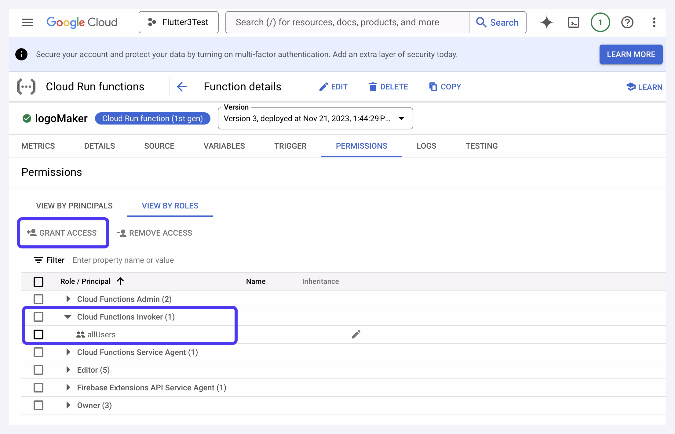This screenshot has height=434, width=675.
Task: Select VIEW BY PRINCIPALS tab
Action: point(74,206)
